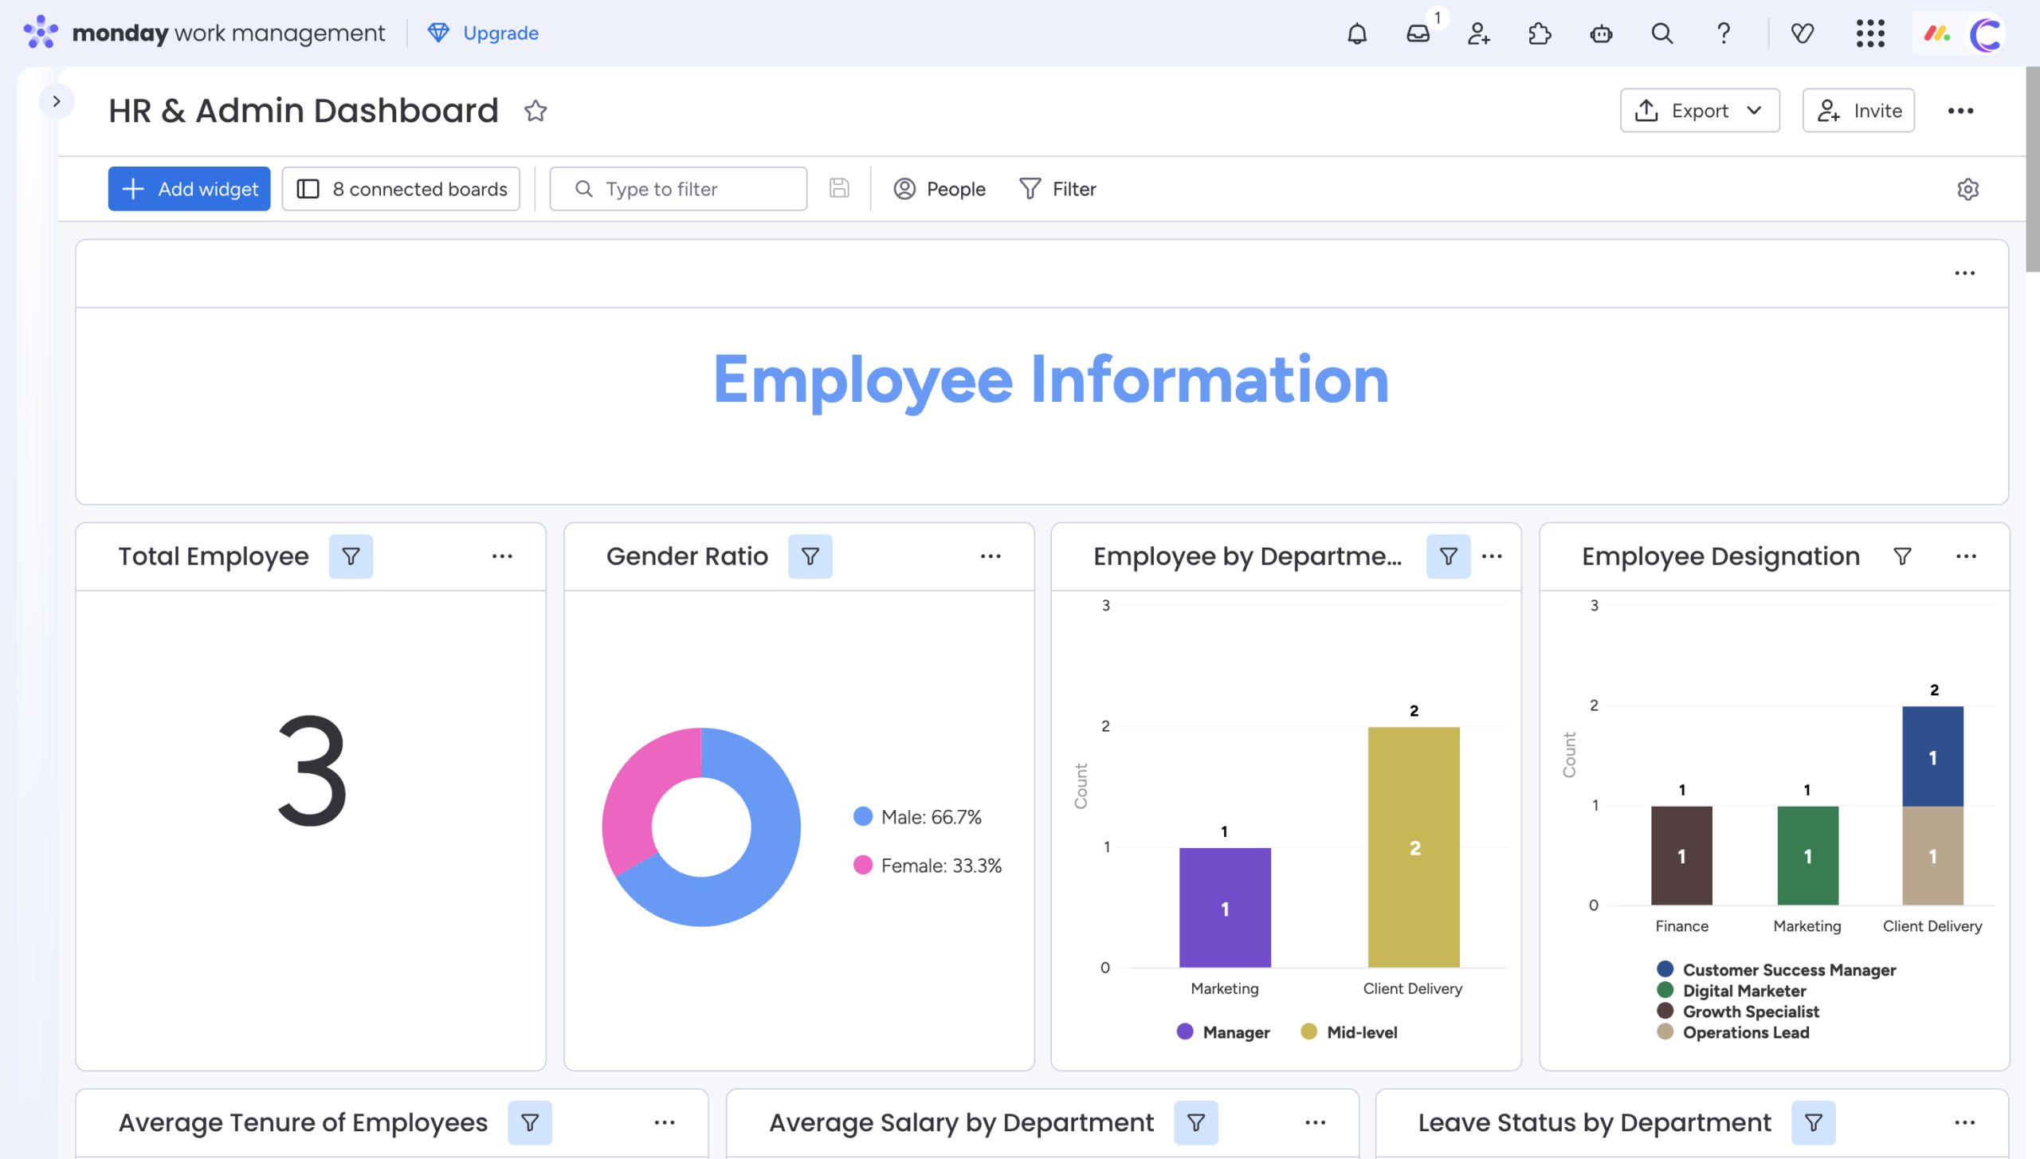Expand the collapsed left sidebar
The width and height of the screenshot is (2040, 1159).
pos(56,101)
